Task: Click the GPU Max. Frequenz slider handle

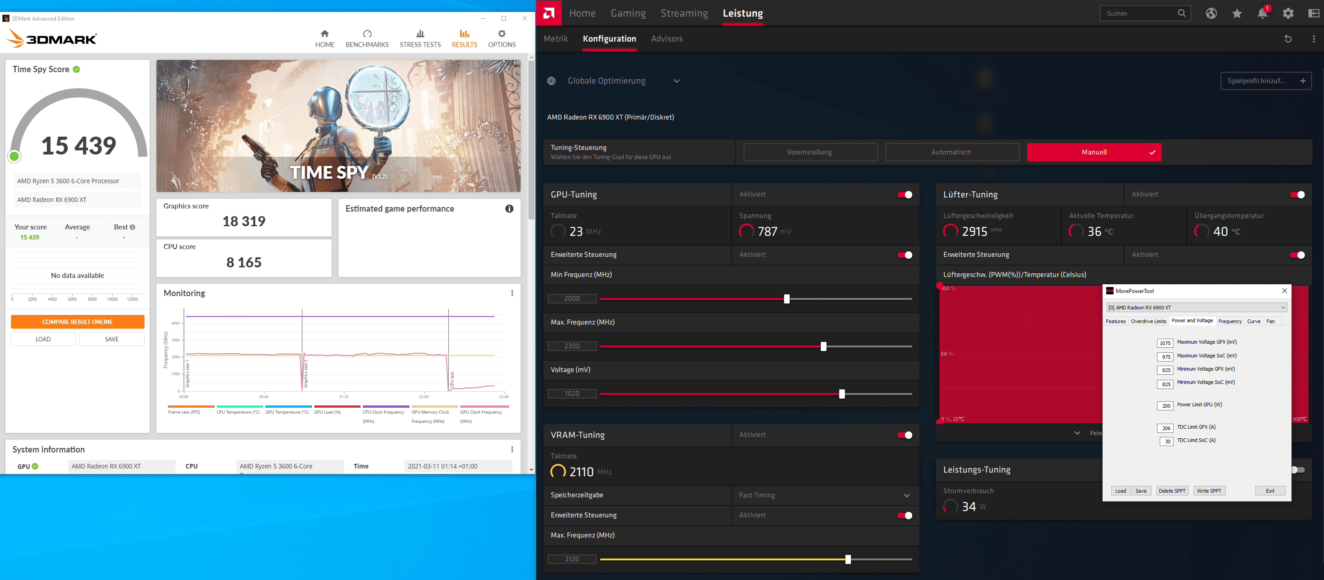Action: tap(823, 346)
